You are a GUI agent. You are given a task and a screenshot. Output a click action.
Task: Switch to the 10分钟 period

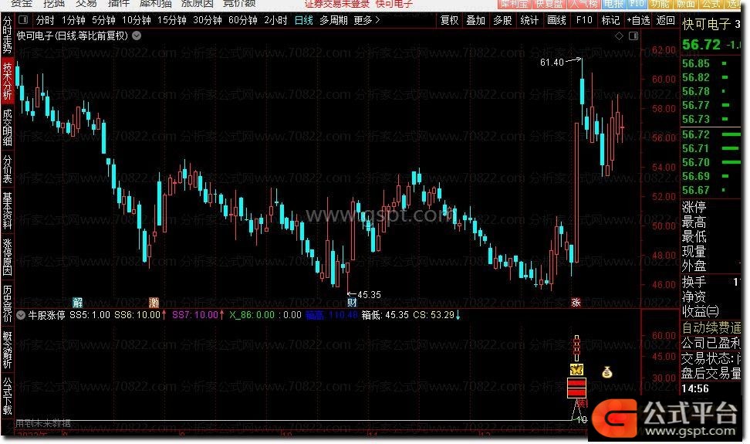point(137,20)
